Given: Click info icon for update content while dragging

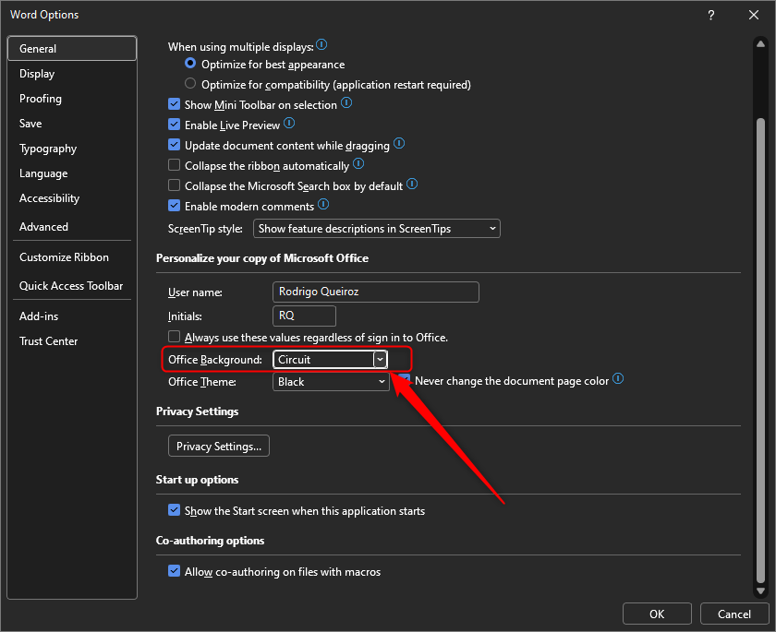Looking at the screenshot, I should pyautogui.click(x=399, y=143).
